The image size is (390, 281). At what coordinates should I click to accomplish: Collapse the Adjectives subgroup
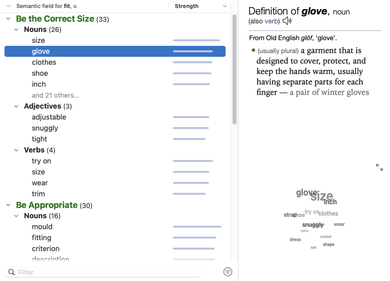pyautogui.click(x=16, y=106)
